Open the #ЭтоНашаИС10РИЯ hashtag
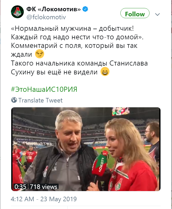 coord(44,89)
